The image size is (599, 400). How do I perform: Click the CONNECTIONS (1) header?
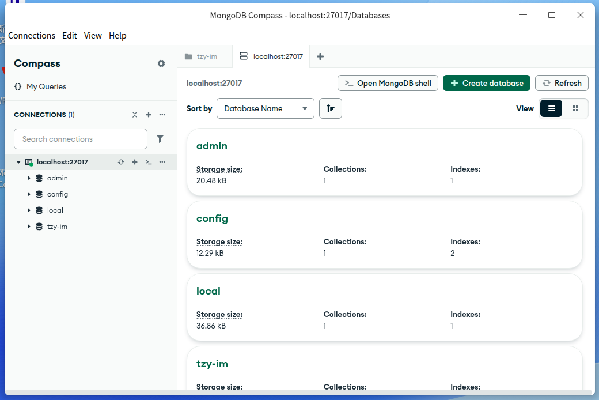pyautogui.click(x=44, y=115)
